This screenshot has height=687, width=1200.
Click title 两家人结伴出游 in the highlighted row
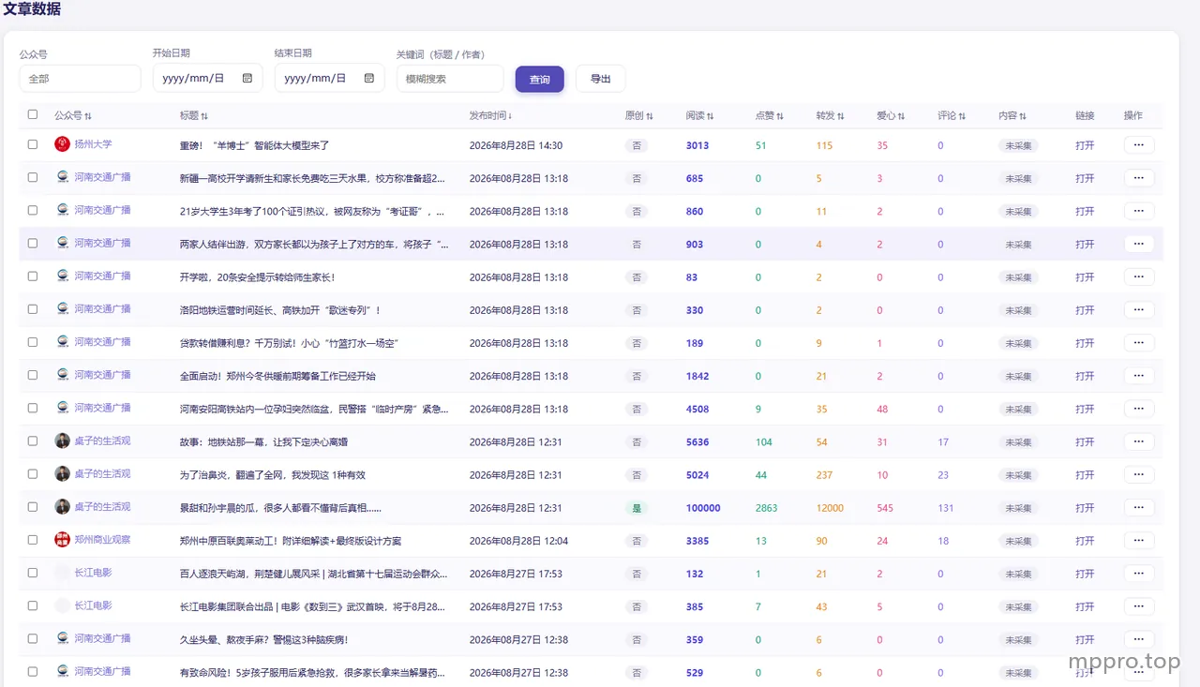pos(314,244)
